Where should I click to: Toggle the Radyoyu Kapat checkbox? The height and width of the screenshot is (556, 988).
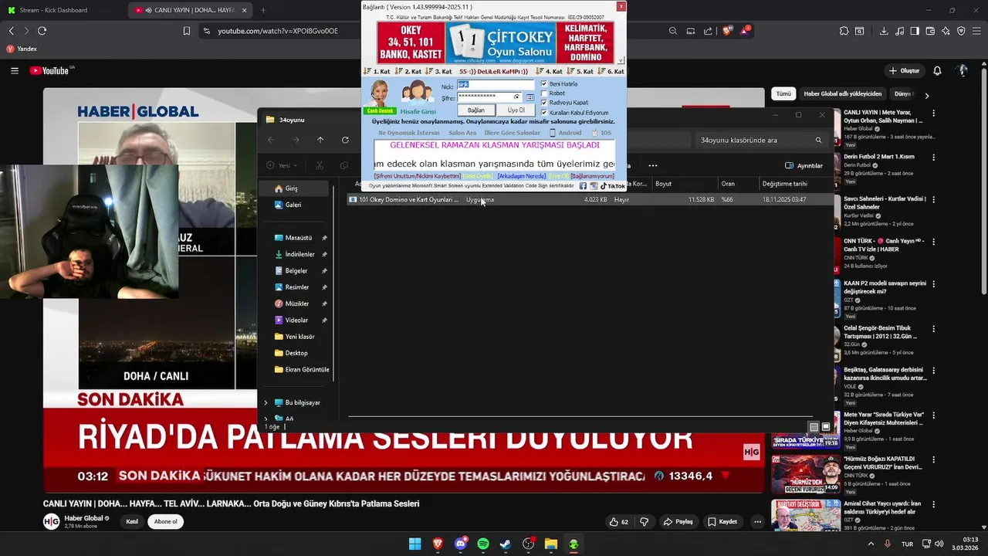click(544, 102)
